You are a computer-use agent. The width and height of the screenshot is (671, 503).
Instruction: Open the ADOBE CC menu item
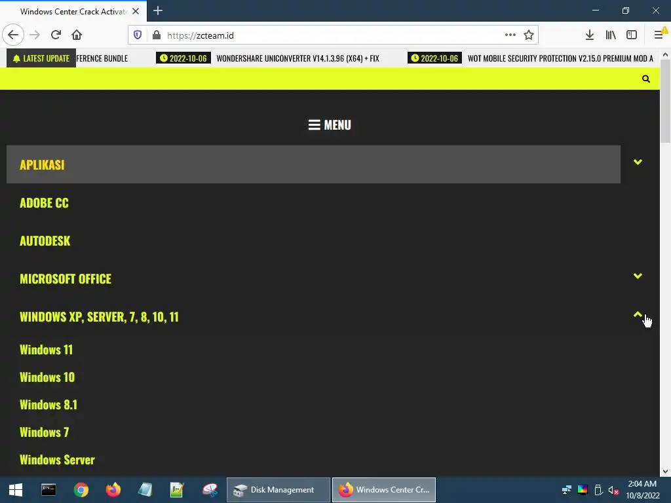[44, 203]
